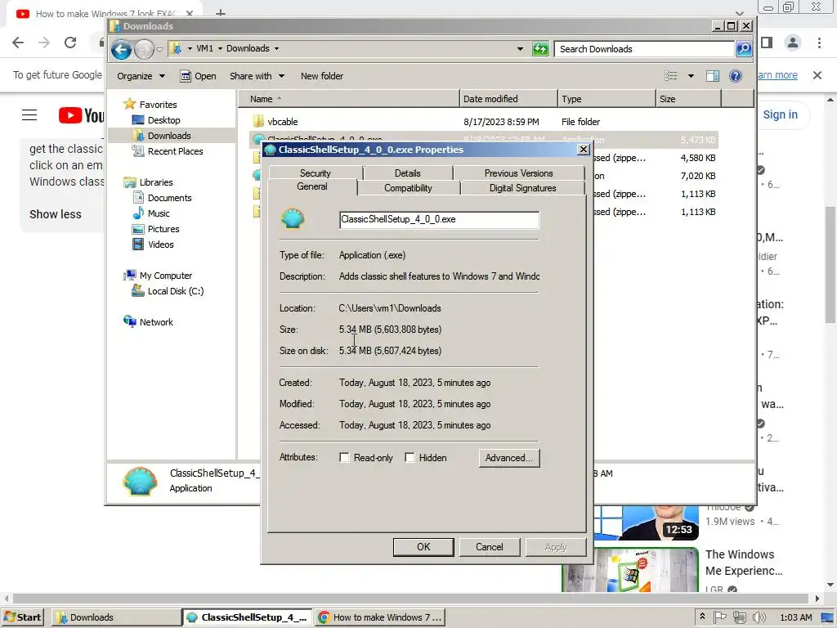The width and height of the screenshot is (837, 628).
Task: Click Chrome profile avatar icon
Action: 793,43
